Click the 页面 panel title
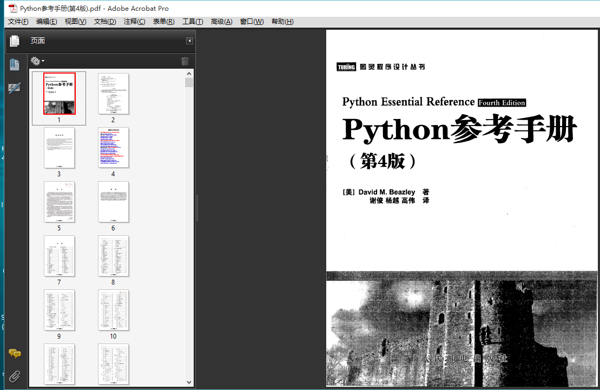600x390 pixels. [x=38, y=41]
